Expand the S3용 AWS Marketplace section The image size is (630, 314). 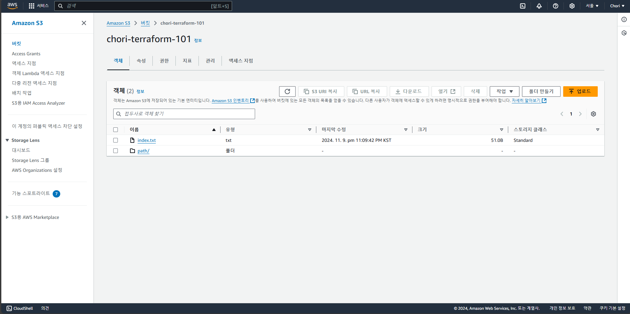click(7, 217)
